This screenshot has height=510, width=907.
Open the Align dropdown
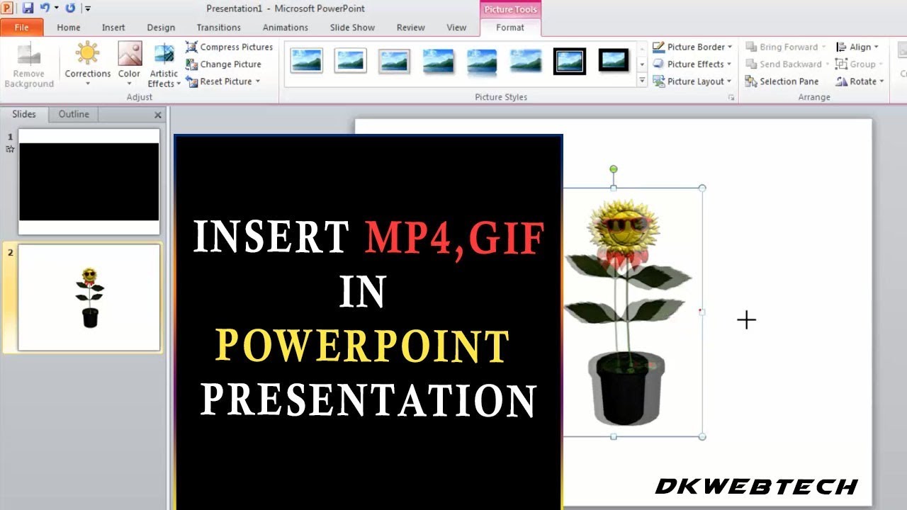pyautogui.click(x=857, y=47)
